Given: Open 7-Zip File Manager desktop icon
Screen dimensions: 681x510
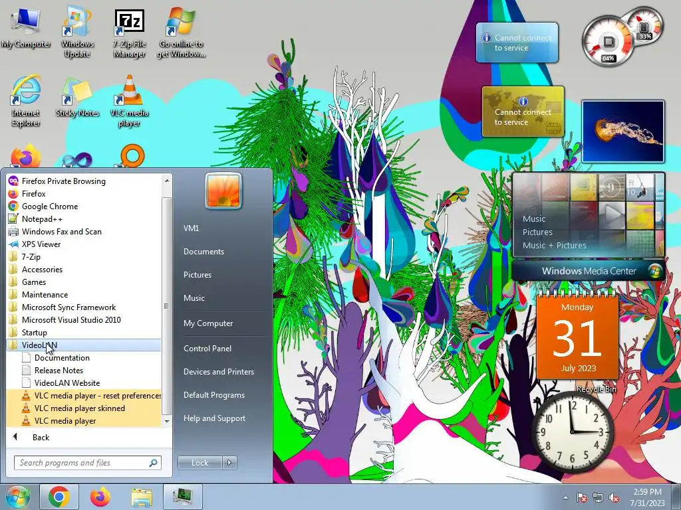Looking at the screenshot, I should click(x=129, y=33).
